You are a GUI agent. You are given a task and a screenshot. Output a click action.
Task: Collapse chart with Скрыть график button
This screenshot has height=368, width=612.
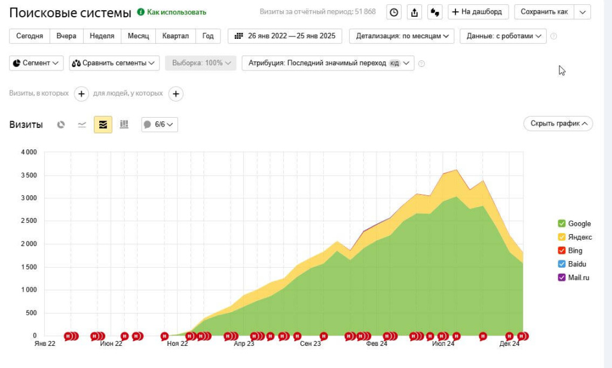click(558, 124)
